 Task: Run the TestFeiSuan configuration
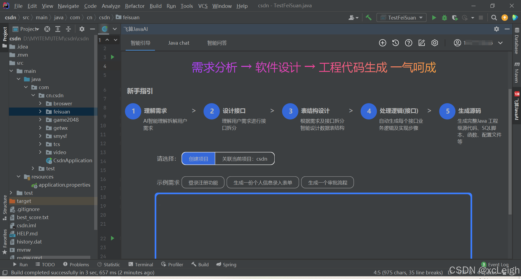[434, 17]
